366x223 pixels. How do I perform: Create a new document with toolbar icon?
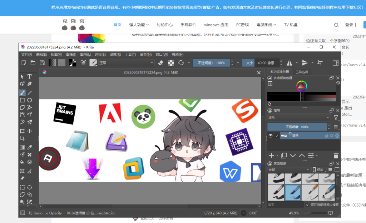24,63
